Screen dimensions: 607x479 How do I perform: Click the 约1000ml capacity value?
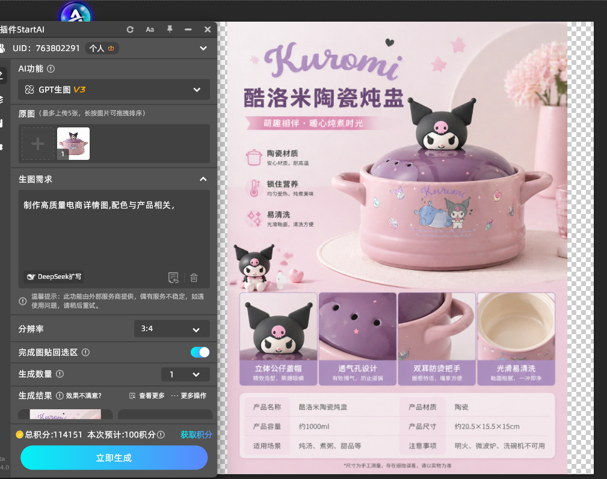click(x=314, y=427)
